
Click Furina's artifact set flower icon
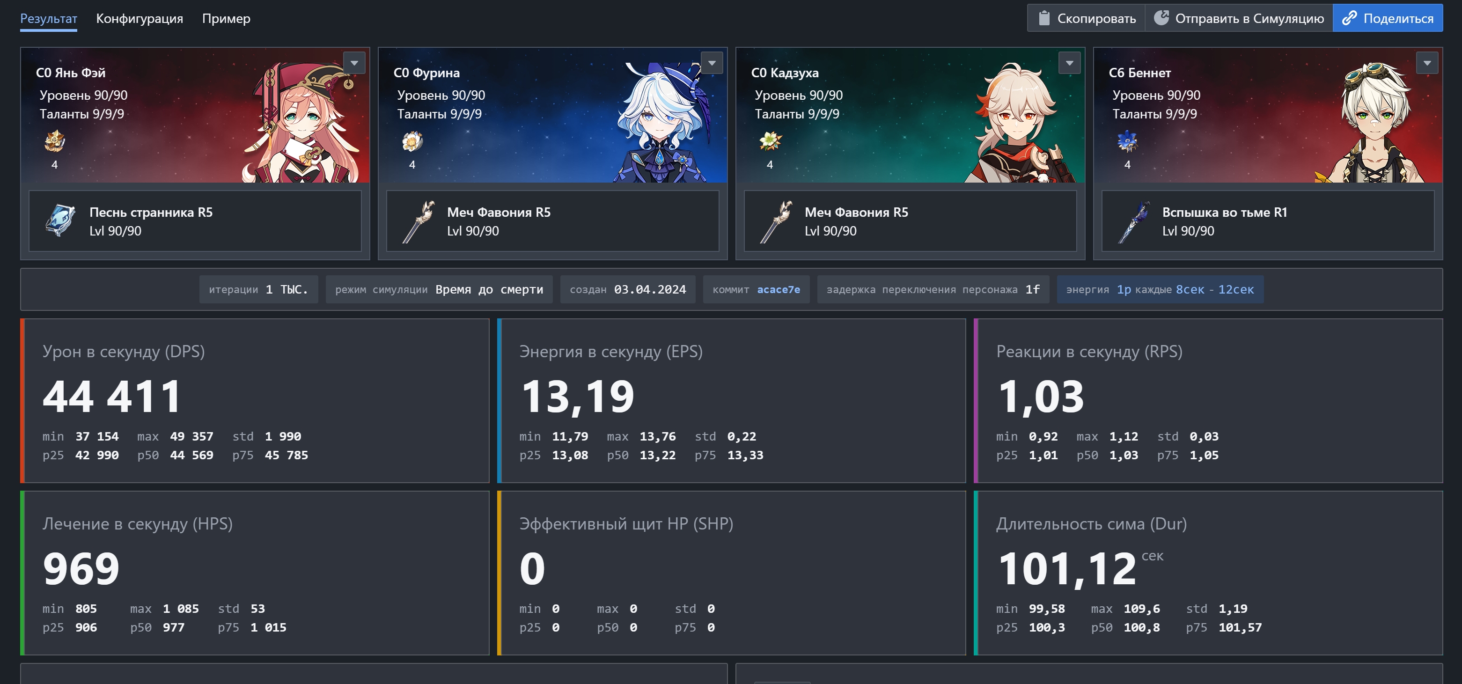click(x=412, y=141)
